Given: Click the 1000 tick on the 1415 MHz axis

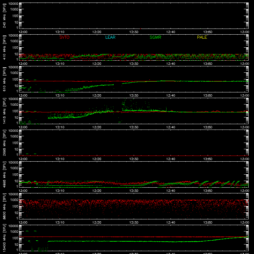Looking at the screenshot, I should pyautogui.click(x=14, y=105).
